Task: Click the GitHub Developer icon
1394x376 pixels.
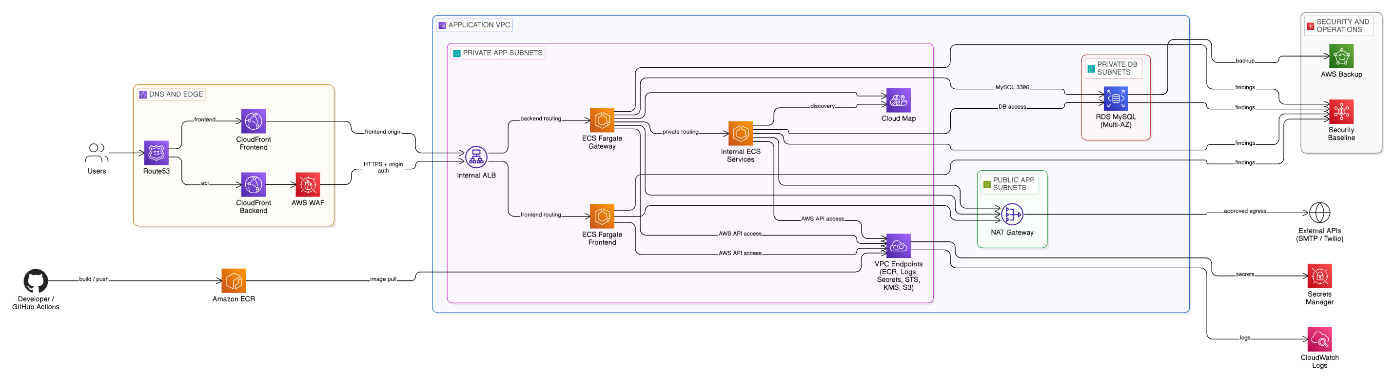Action: [36, 281]
